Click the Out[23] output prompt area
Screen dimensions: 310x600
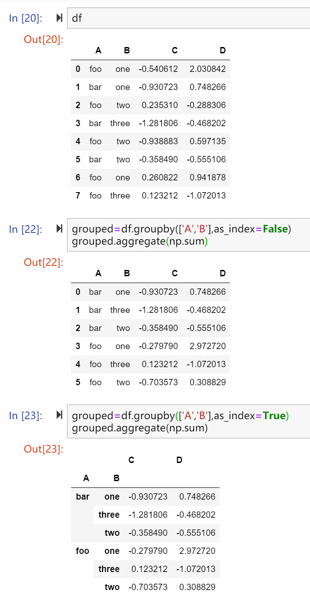click(43, 449)
